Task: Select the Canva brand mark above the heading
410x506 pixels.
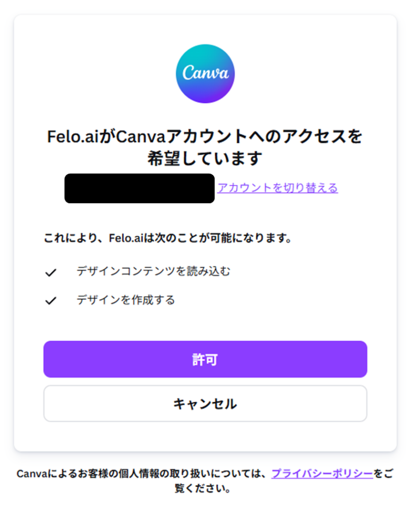Action: (x=205, y=74)
